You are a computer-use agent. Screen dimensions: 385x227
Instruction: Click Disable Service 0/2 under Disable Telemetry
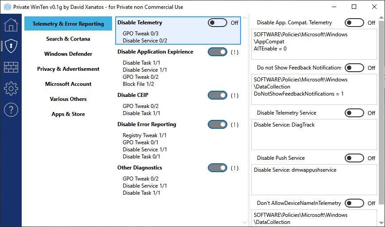tap(145, 41)
